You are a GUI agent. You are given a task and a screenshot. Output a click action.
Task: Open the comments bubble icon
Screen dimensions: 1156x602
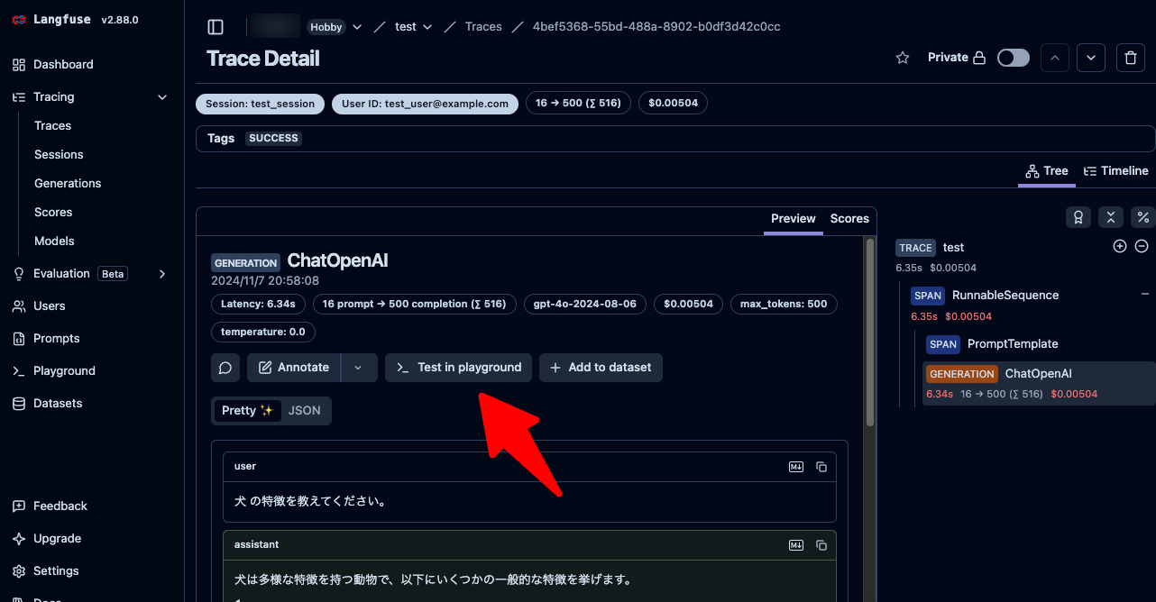coord(225,368)
